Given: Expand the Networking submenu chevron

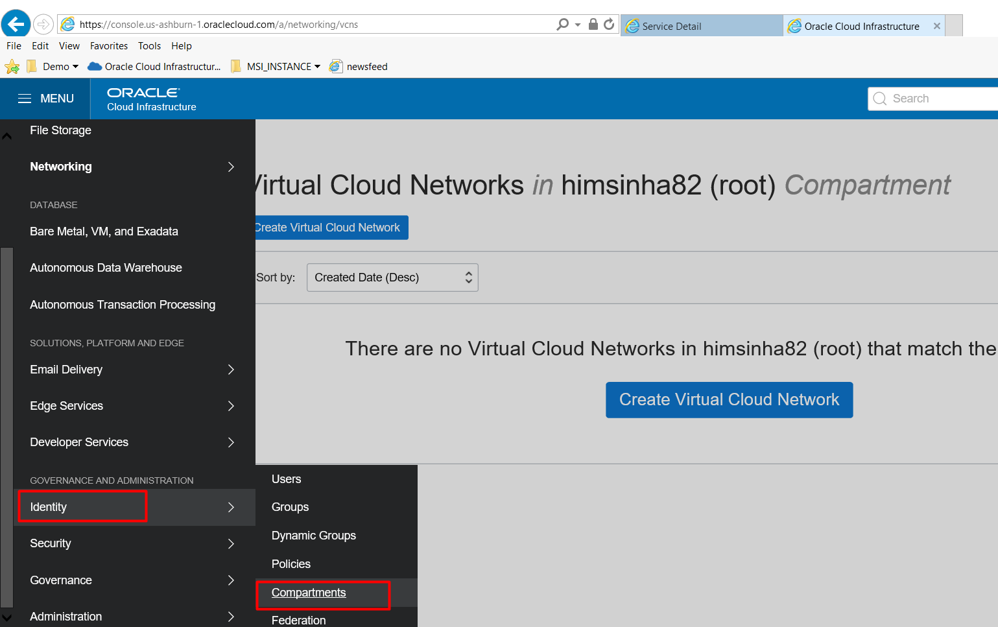Looking at the screenshot, I should (x=231, y=167).
